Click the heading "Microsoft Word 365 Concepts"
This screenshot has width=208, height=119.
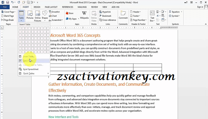click(x=75, y=35)
